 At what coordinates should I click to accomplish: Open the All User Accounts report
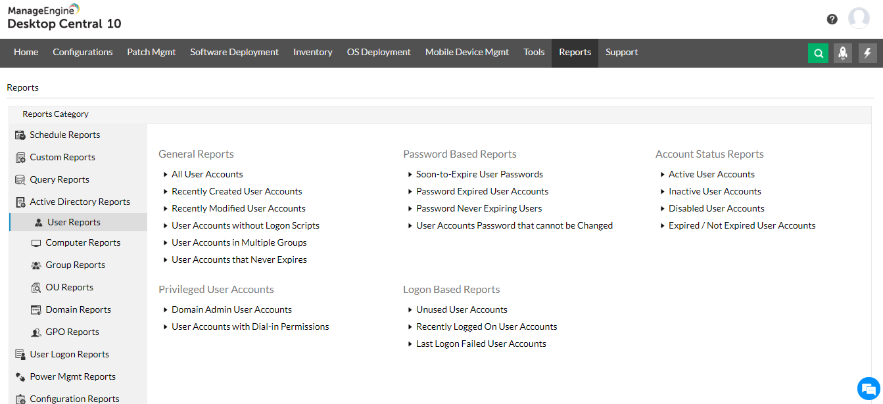(x=207, y=174)
